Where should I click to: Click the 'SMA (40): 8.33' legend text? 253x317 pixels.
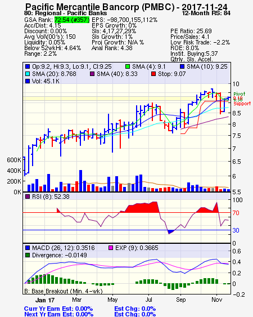pos(117,74)
